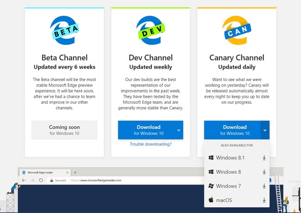Click the Secured padlock icon
Image resolution: width=301 pixels, height=213 pixels.
pos(51,180)
